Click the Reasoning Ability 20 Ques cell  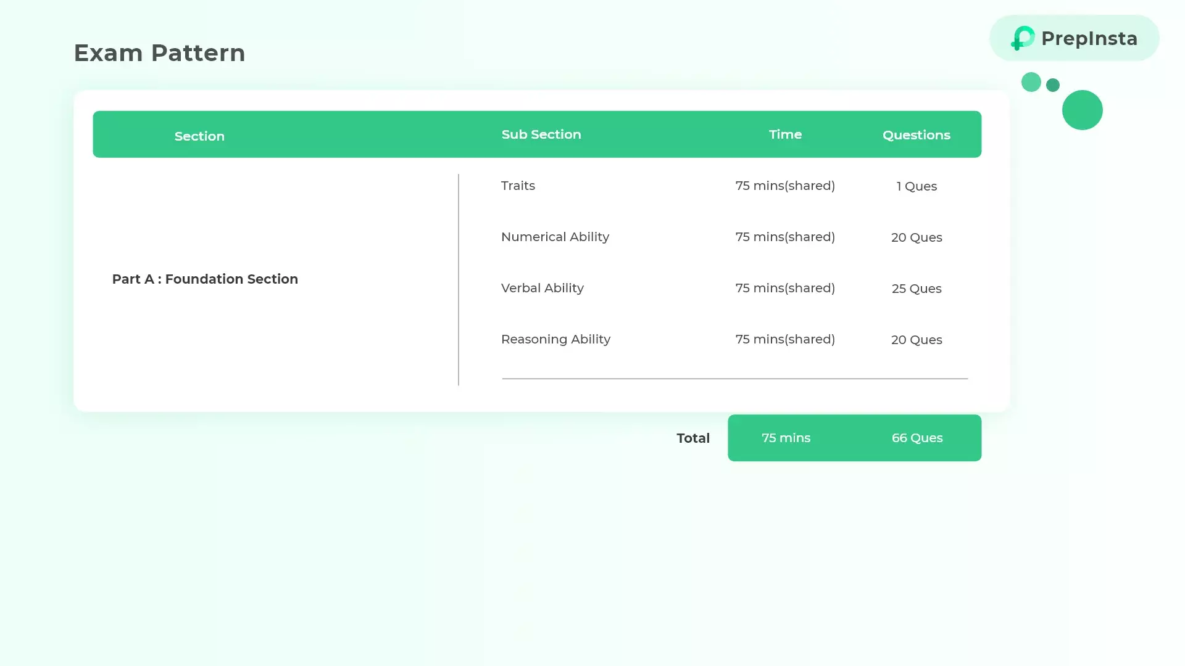(917, 340)
